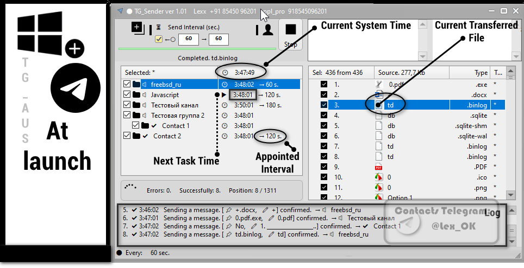Click the folder icon beside Тестовый канал
This screenshot has width=524, height=268.
point(136,105)
